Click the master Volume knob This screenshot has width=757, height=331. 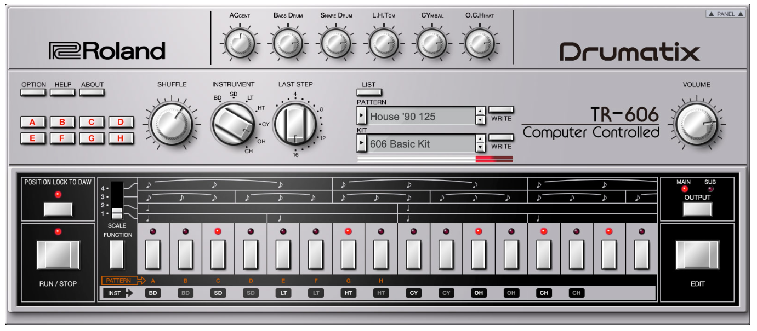pyautogui.click(x=697, y=124)
